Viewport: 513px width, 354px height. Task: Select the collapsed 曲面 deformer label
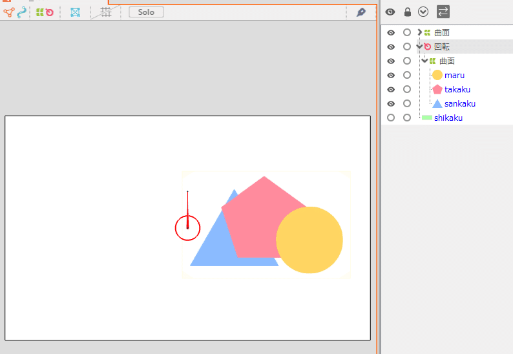click(x=442, y=33)
